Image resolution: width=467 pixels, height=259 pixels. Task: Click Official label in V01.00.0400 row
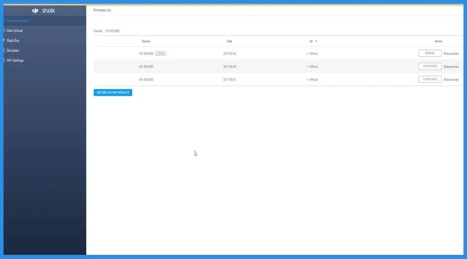(313, 67)
